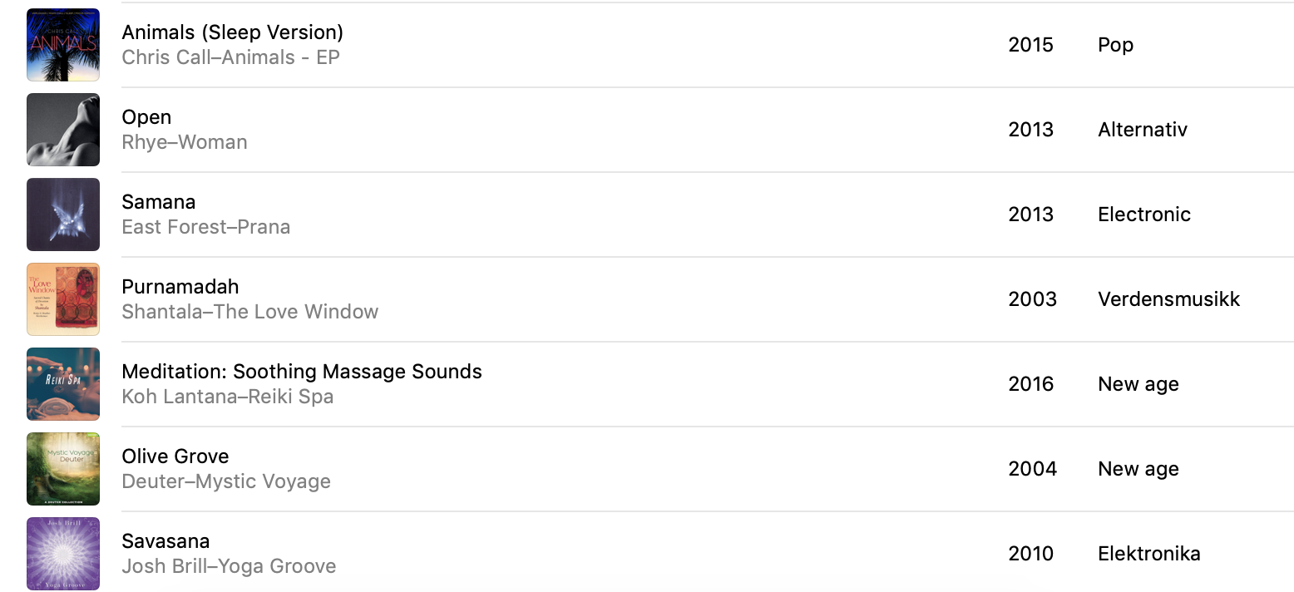1294x592 pixels.
Task: Open the Chris Call–Animals - EP link
Action: pyautogui.click(x=231, y=57)
